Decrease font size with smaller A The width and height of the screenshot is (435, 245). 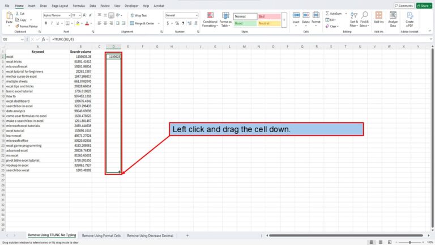91,15
